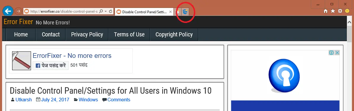
Task: Open a new tab
Action: [178, 12]
